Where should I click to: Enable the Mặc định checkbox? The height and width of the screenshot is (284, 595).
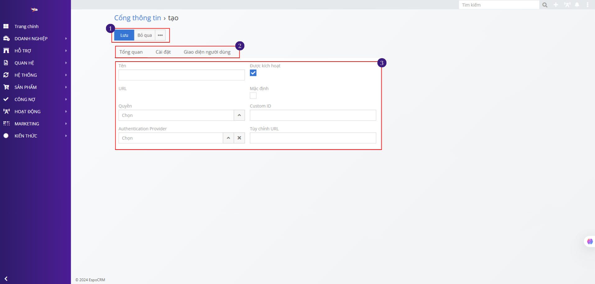point(253,96)
